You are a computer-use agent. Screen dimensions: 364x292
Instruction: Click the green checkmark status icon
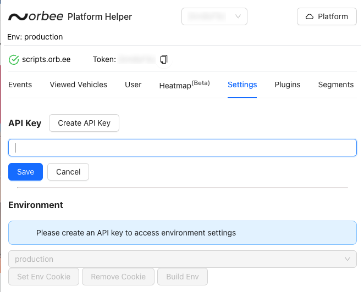pos(14,59)
